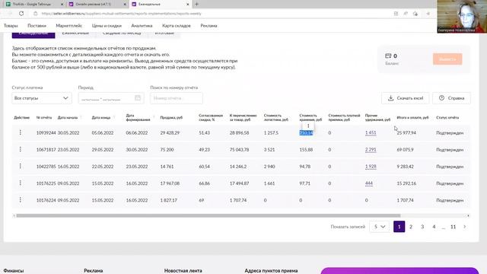The width and height of the screenshot is (487, 274).
Task: Click the horizontal table scrollbar thumb
Action: pos(208,215)
